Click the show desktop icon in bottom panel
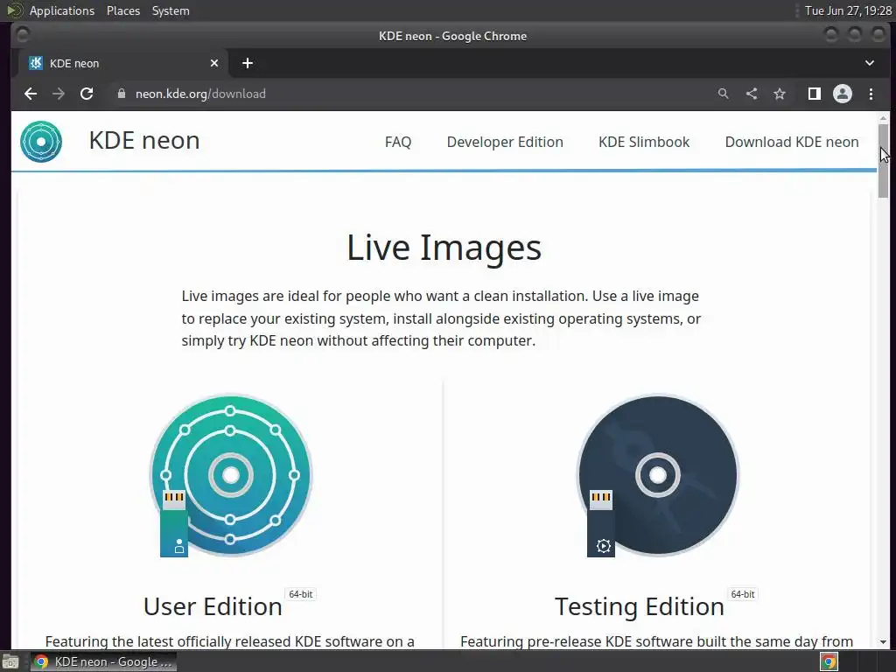Image resolution: width=896 pixels, height=672 pixels. (x=10, y=661)
